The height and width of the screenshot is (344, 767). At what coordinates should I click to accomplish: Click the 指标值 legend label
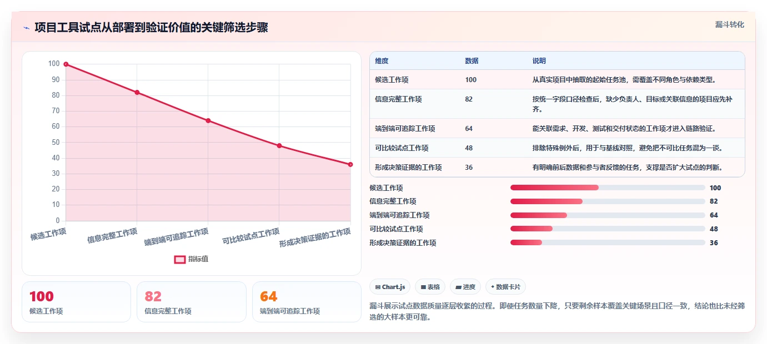(198, 259)
